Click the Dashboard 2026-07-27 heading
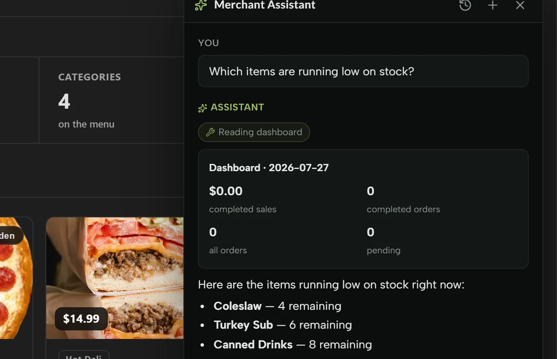The width and height of the screenshot is (557, 359). (x=269, y=167)
